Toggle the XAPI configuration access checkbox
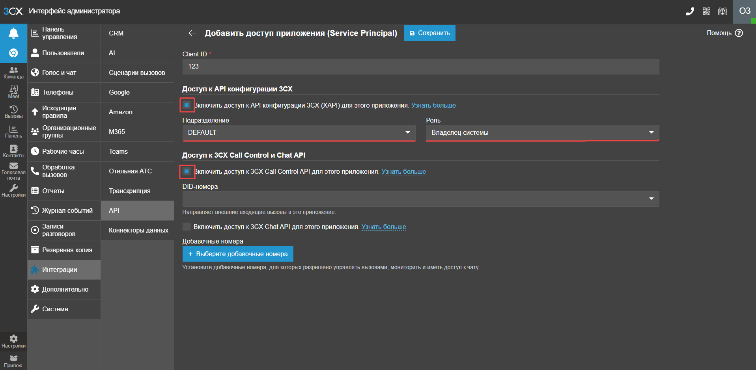 click(187, 105)
